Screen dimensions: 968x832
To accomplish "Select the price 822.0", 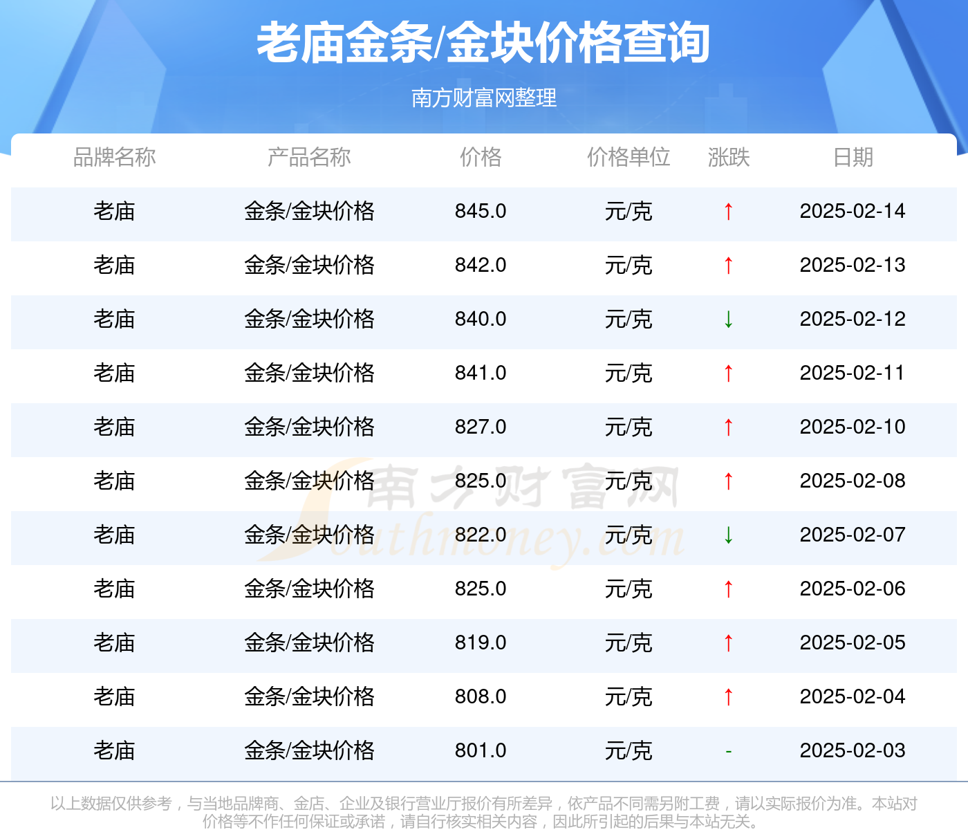I will click(x=481, y=535).
